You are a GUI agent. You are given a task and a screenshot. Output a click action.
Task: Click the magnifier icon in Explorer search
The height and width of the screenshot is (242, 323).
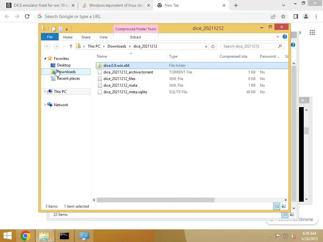coord(280,46)
